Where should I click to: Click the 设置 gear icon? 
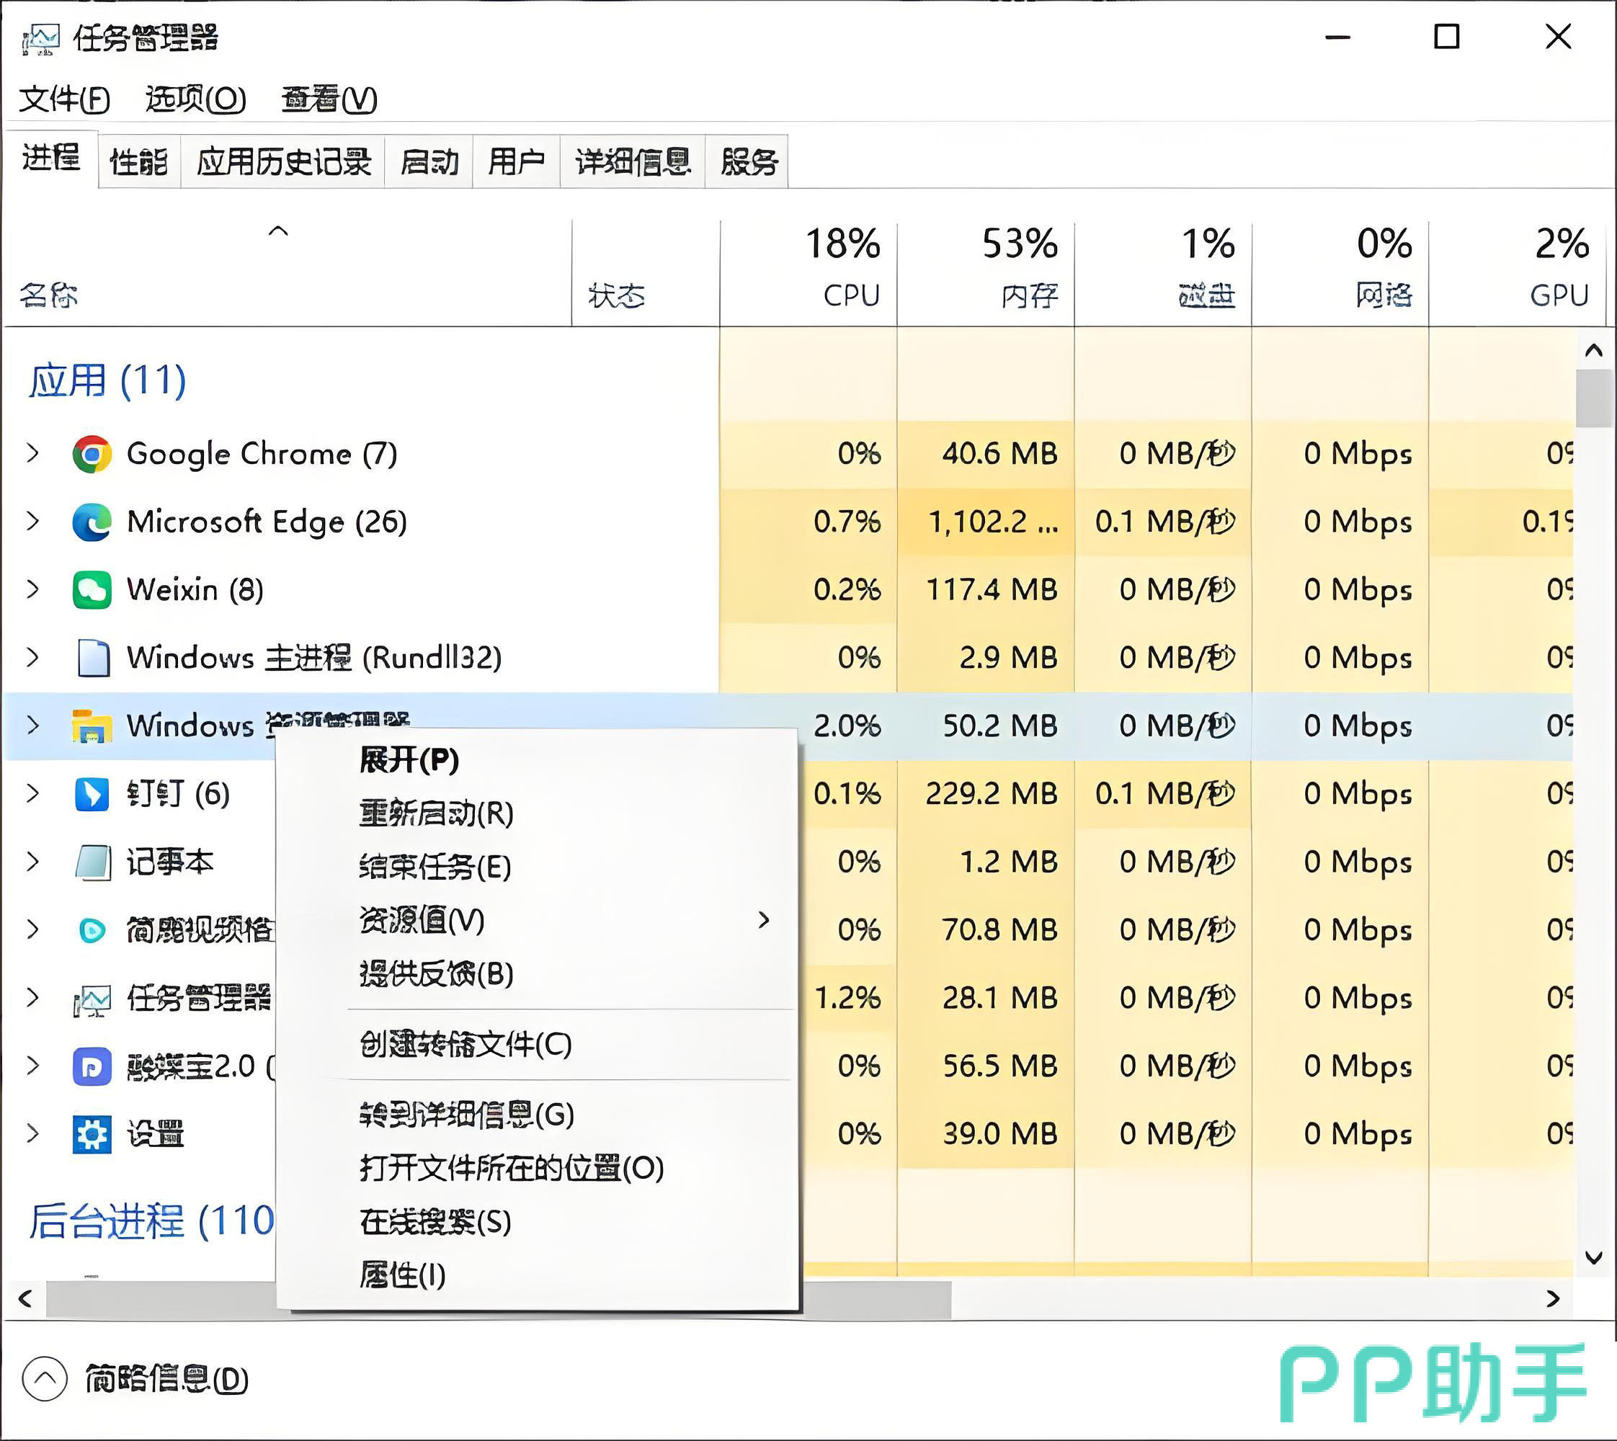(92, 1134)
